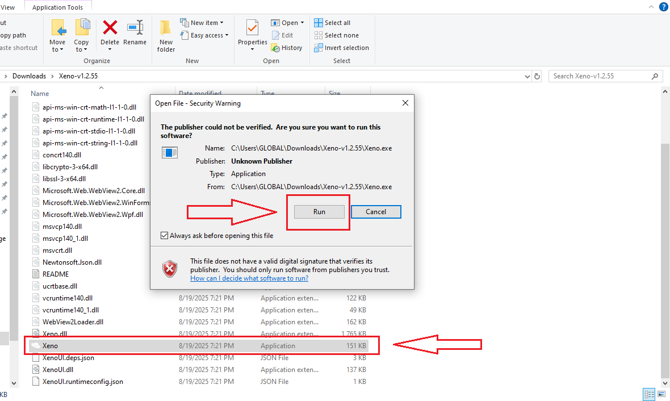The image size is (670, 401).
Task: Select WebView2Loader.dll file
Action: click(73, 322)
